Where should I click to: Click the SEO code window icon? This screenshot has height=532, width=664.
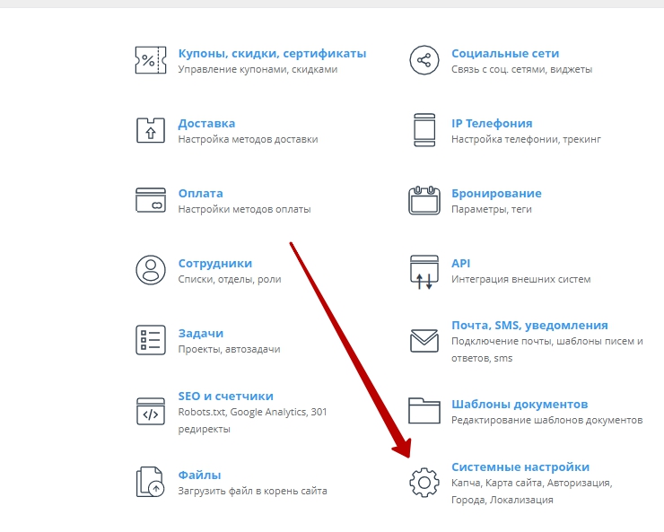point(150,411)
